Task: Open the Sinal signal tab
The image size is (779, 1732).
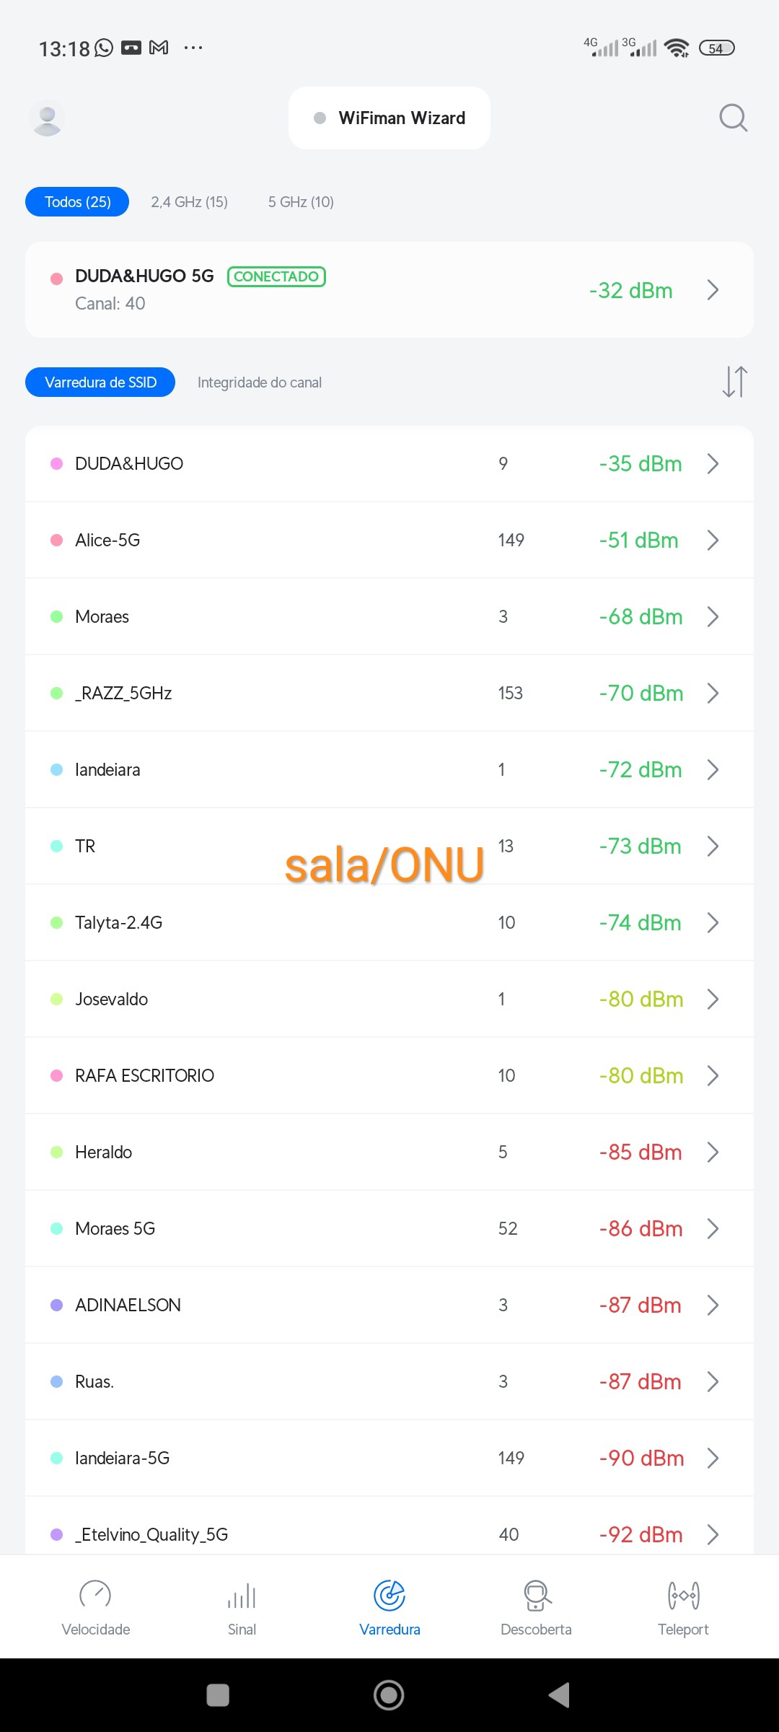Action: click(242, 1608)
